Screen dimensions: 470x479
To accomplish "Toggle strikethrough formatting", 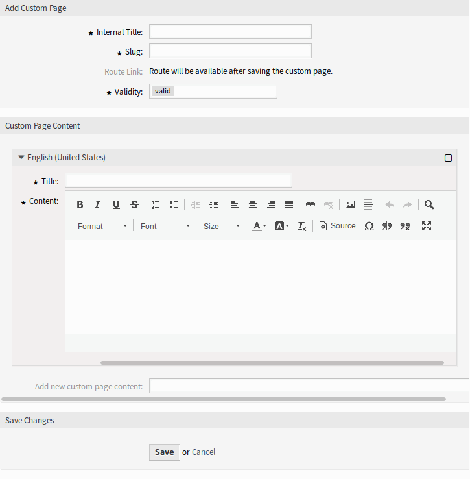I will coord(134,204).
